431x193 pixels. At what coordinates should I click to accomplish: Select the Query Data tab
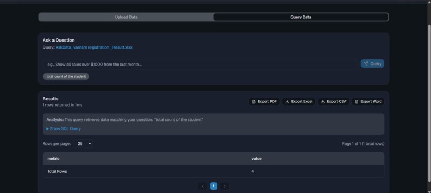pos(301,17)
